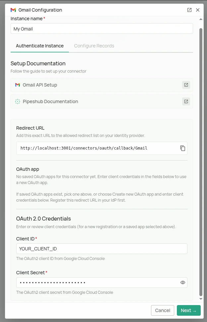Screen dimensions: 207x322
Task: Focus the Instance name input field
Action: pos(102,29)
